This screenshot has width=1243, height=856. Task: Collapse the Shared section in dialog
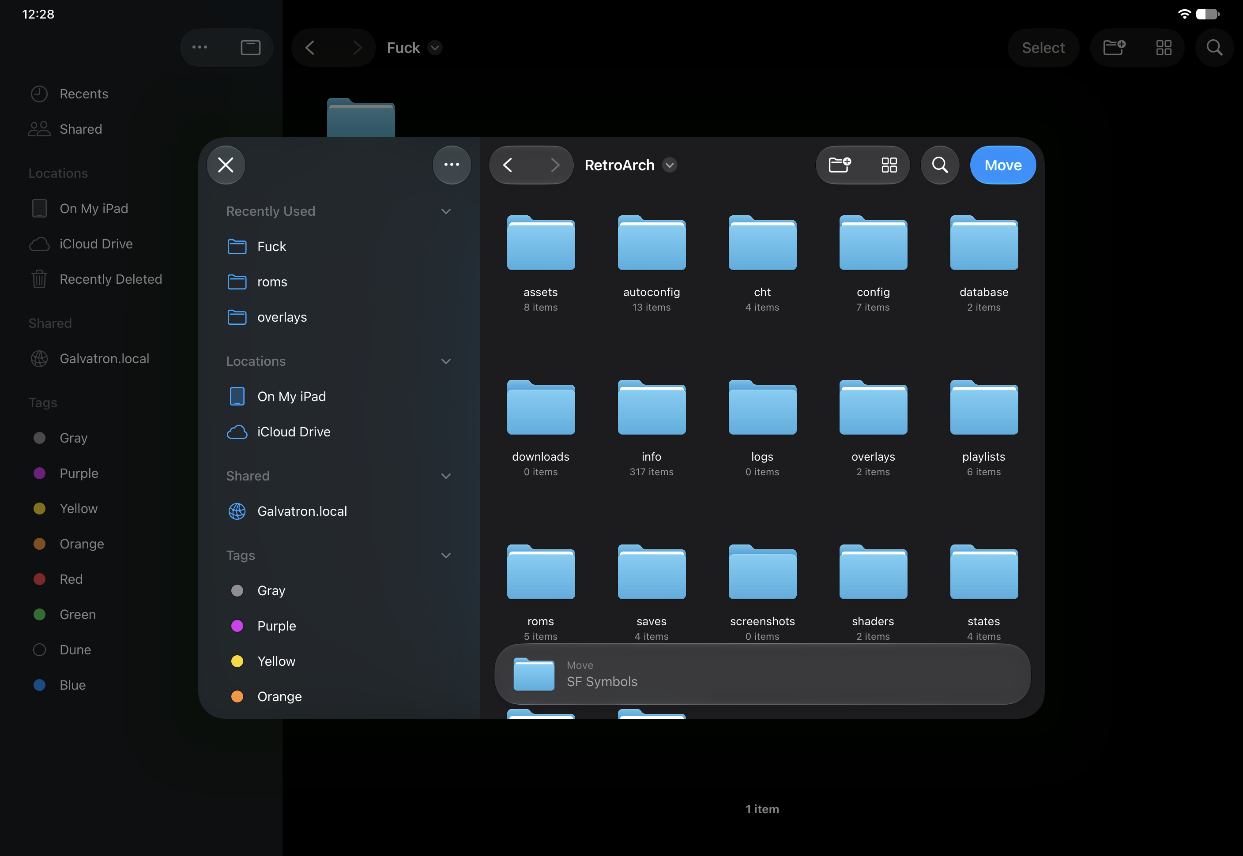click(x=446, y=476)
